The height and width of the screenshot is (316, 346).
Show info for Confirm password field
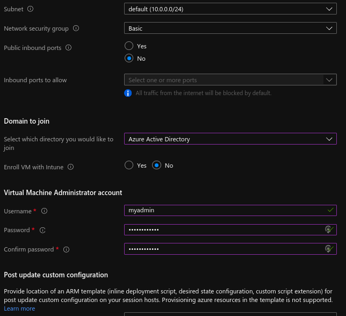click(67, 249)
